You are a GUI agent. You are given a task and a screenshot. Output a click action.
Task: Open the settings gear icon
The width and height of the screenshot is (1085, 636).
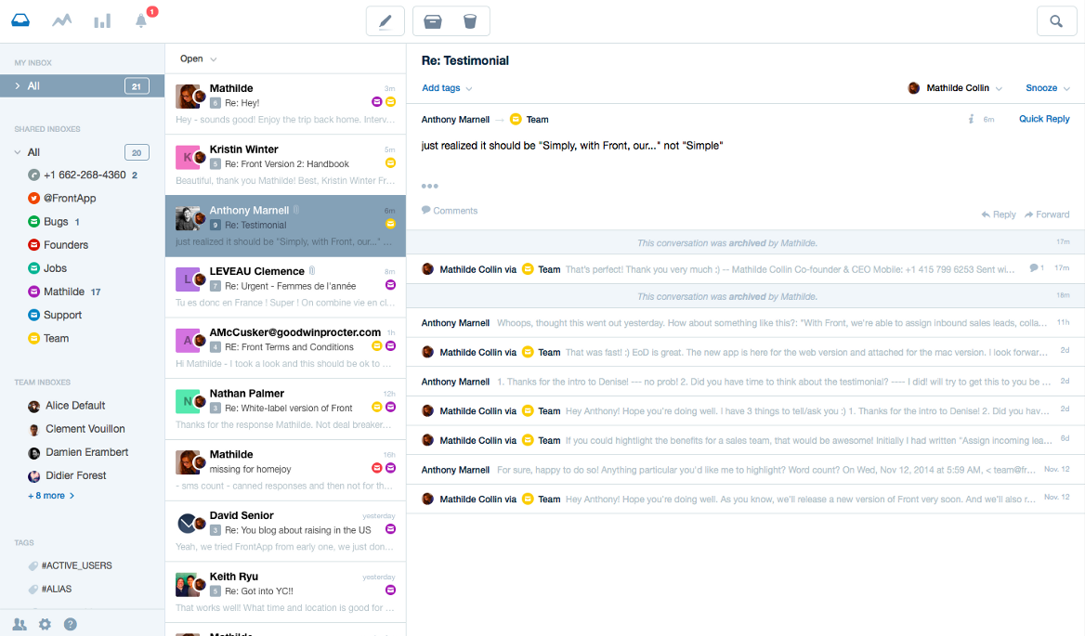click(45, 624)
